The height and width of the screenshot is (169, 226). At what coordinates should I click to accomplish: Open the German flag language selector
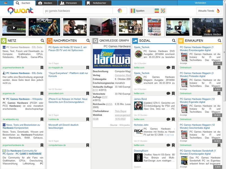(6, 3)
